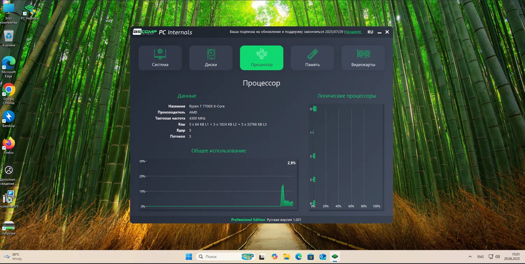Change the RU interface language
This screenshot has height=264, width=525.
point(370,32)
